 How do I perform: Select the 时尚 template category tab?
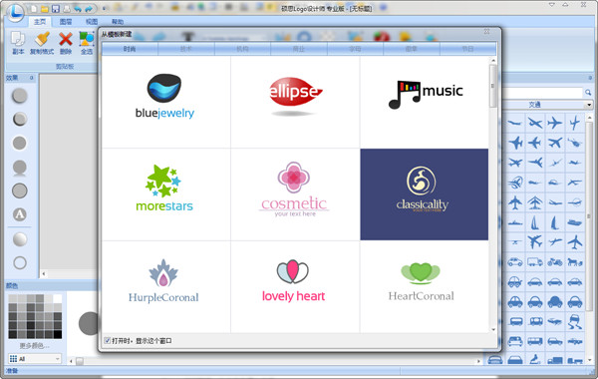click(130, 49)
